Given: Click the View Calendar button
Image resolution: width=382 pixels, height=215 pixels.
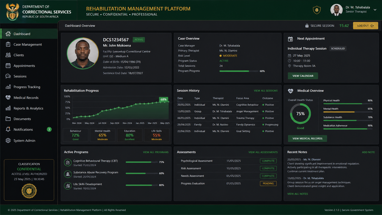Looking at the screenshot, I should click(x=303, y=76).
